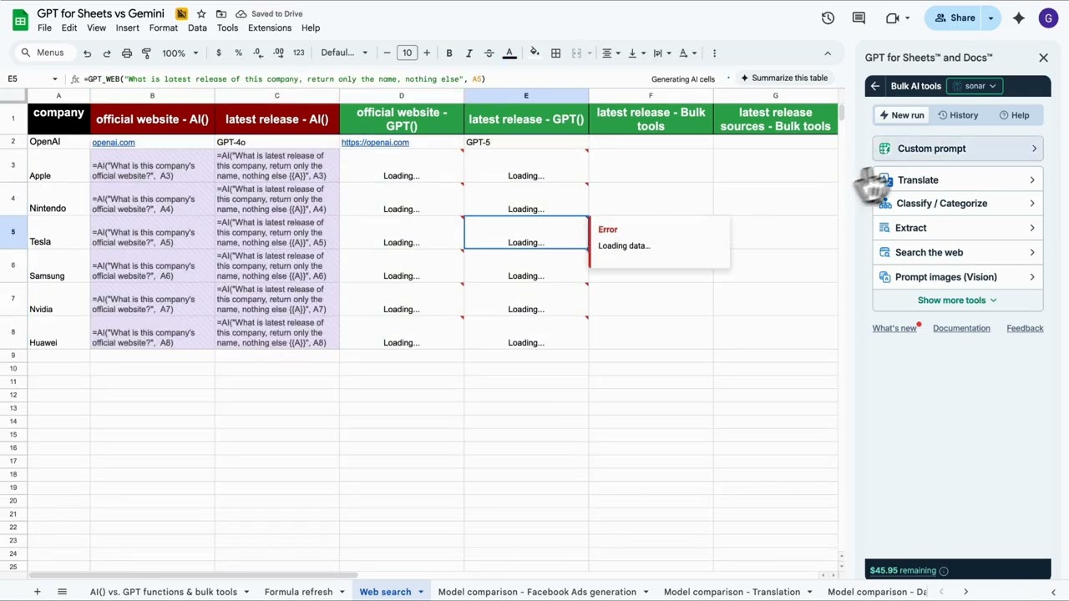Expand the Search the web tool

(958, 252)
